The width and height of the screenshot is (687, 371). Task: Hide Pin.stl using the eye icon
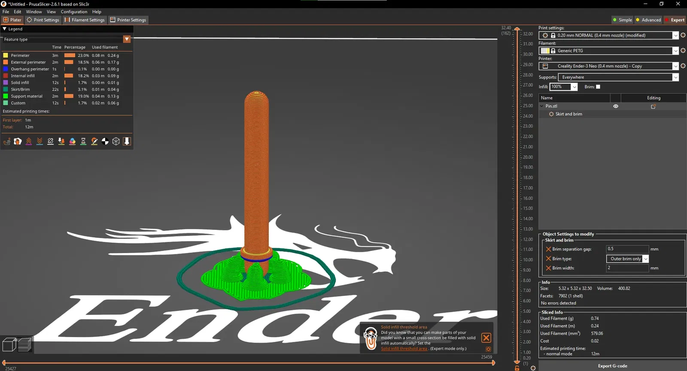(616, 106)
